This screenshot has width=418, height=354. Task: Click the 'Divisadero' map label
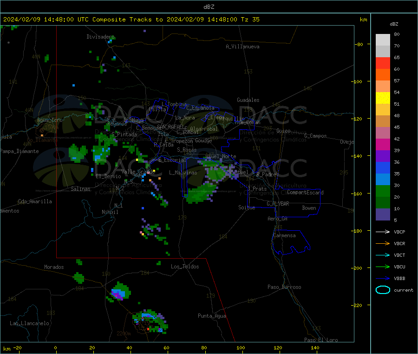(100, 37)
